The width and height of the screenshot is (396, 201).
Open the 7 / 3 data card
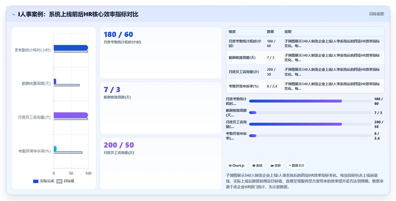[161, 108]
